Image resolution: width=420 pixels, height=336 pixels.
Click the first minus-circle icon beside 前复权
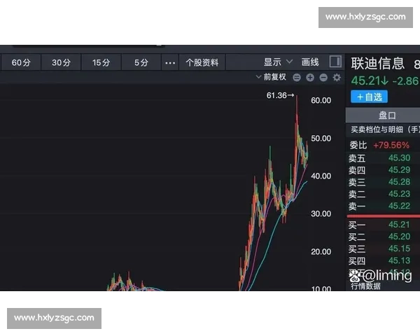[x=297, y=78]
